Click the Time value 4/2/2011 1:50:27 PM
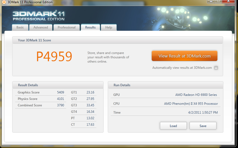238x148 pixels. pos(203,112)
